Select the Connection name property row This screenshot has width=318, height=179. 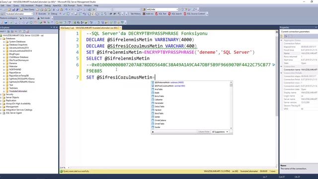click(x=299, y=70)
